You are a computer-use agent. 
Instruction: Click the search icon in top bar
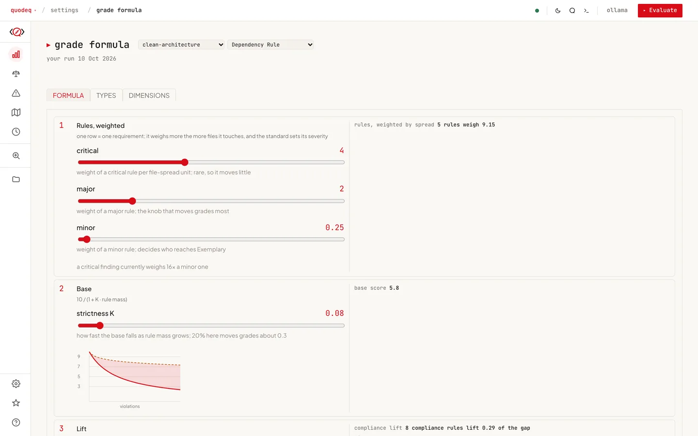coord(572,11)
